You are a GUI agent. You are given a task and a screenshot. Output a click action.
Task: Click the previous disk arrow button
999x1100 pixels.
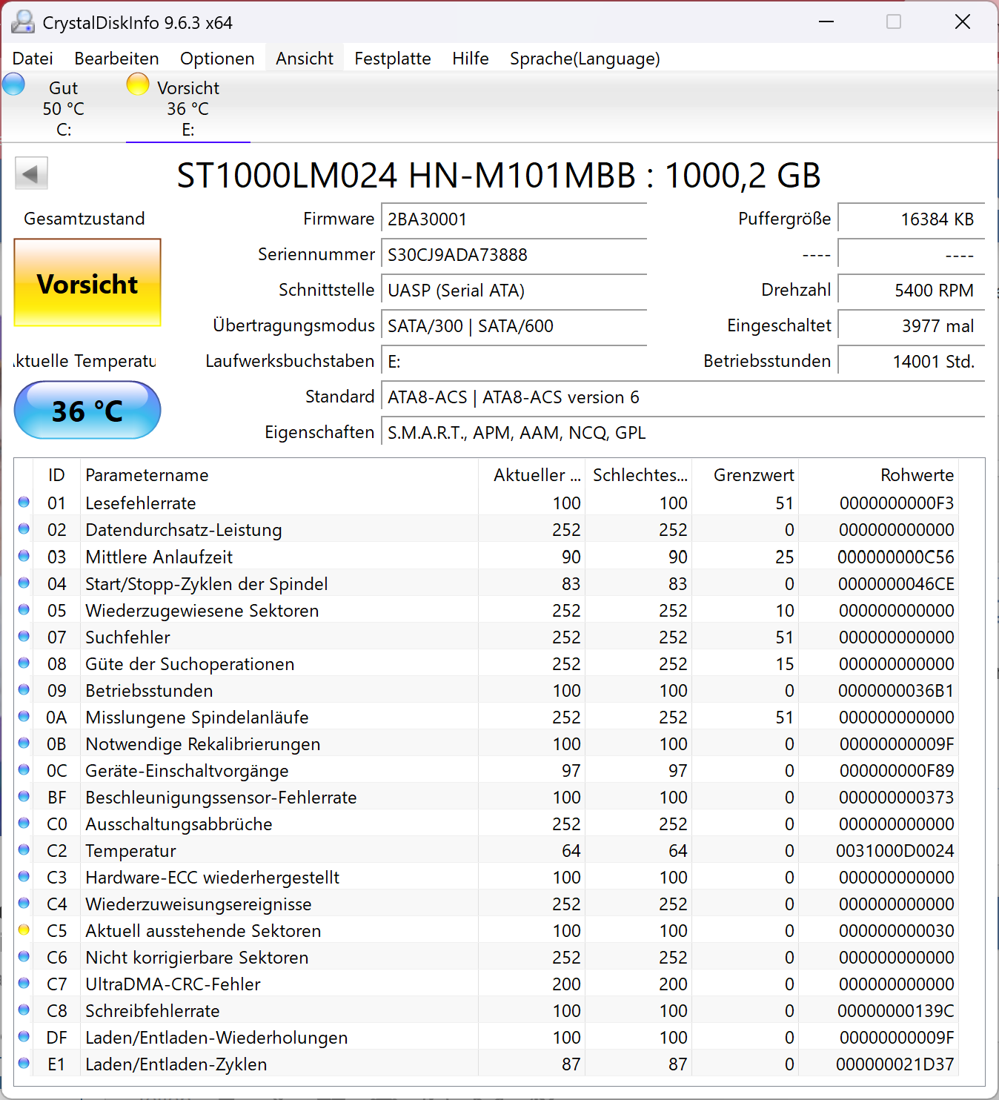31,174
